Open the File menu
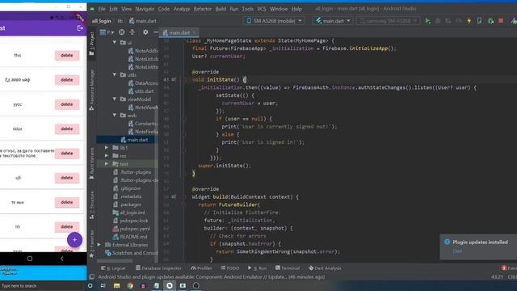This screenshot has height=291, width=517. 102,9
